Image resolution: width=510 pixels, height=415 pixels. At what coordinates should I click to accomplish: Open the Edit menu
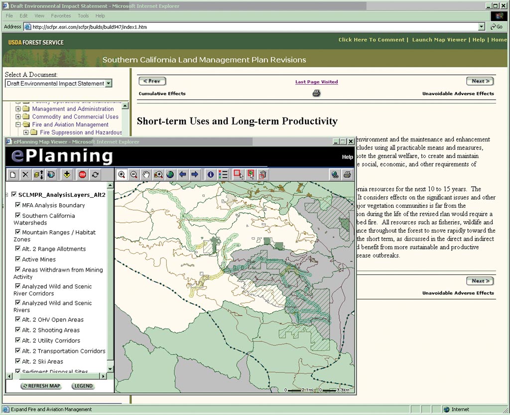(x=23, y=15)
